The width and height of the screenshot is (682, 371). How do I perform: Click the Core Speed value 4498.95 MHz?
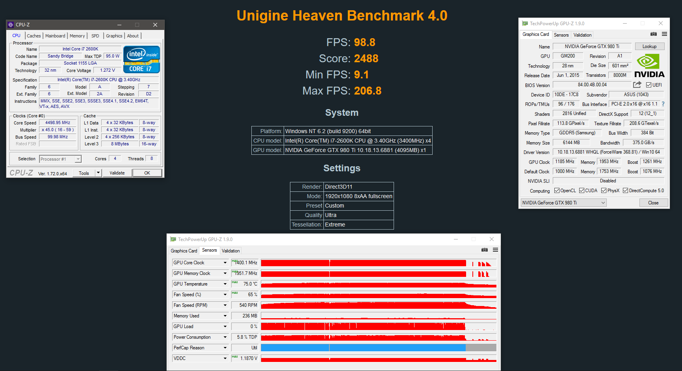[58, 123]
